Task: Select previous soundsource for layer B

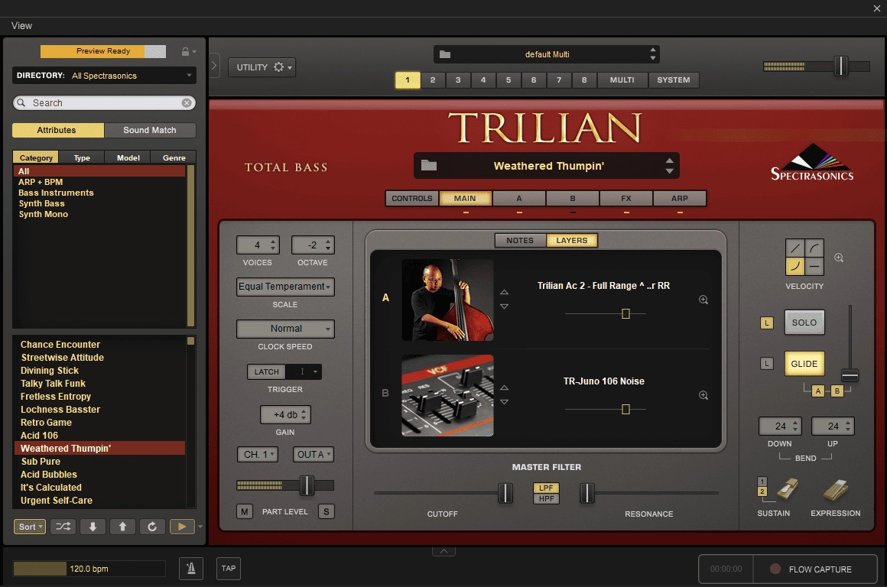Action: [x=504, y=388]
